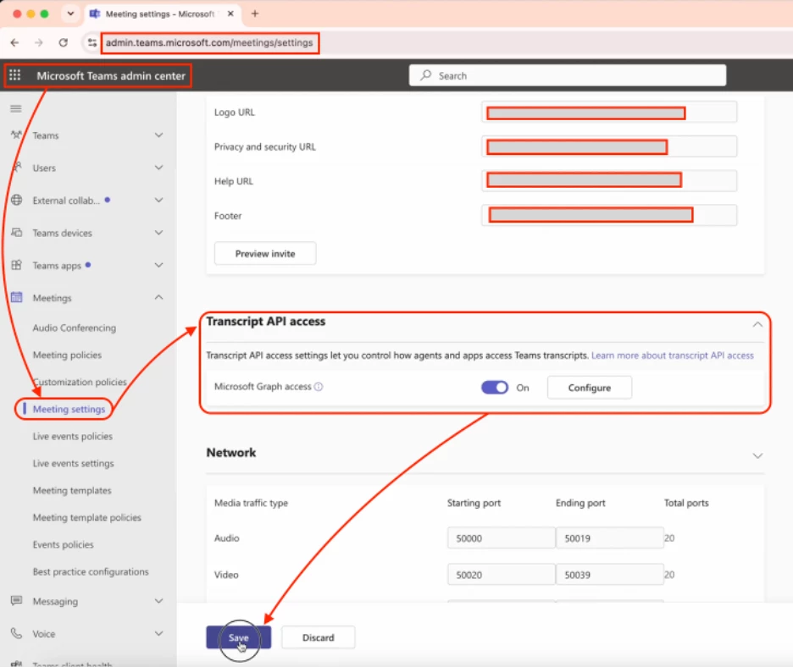Image resolution: width=793 pixels, height=667 pixels.
Task: Open Learn more about transcript API access link
Action: point(672,356)
